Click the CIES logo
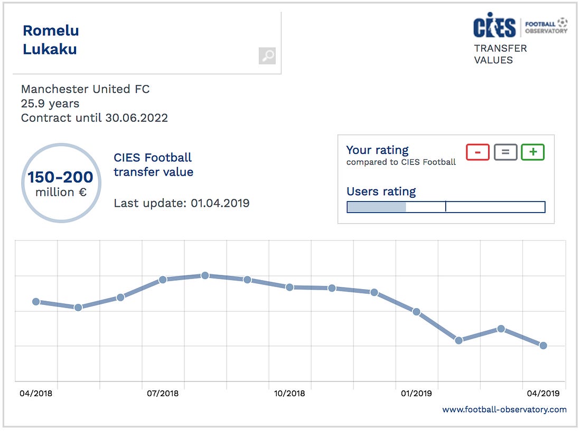Viewport: 581px width, 431px height. point(494,25)
